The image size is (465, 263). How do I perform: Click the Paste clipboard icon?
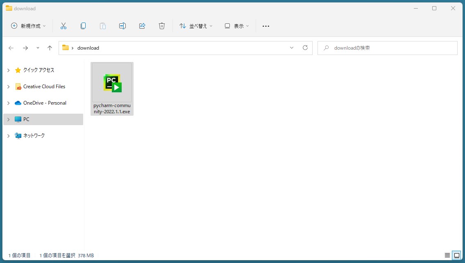click(x=102, y=26)
